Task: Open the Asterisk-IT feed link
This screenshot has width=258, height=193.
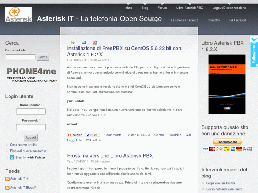Action: 18,179
